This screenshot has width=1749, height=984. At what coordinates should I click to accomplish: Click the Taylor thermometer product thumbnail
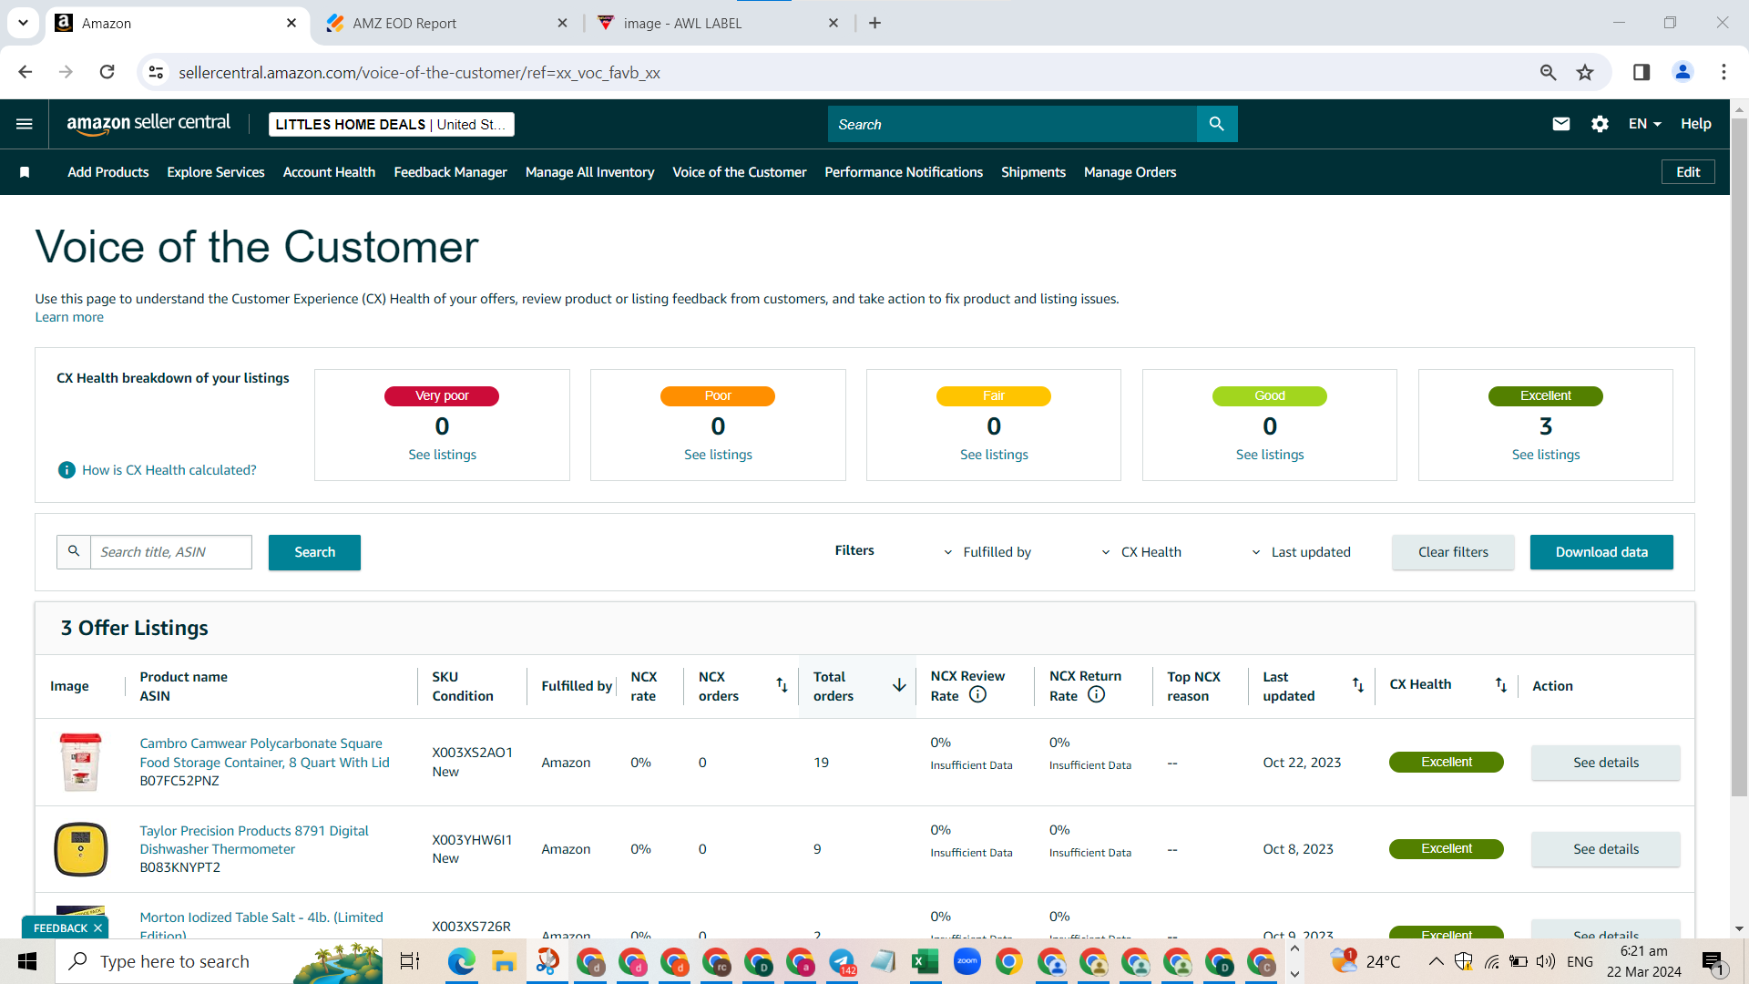pos(81,849)
